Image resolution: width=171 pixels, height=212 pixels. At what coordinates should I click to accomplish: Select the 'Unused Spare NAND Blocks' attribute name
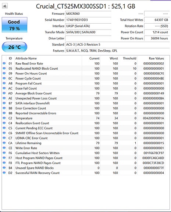pos(35,168)
